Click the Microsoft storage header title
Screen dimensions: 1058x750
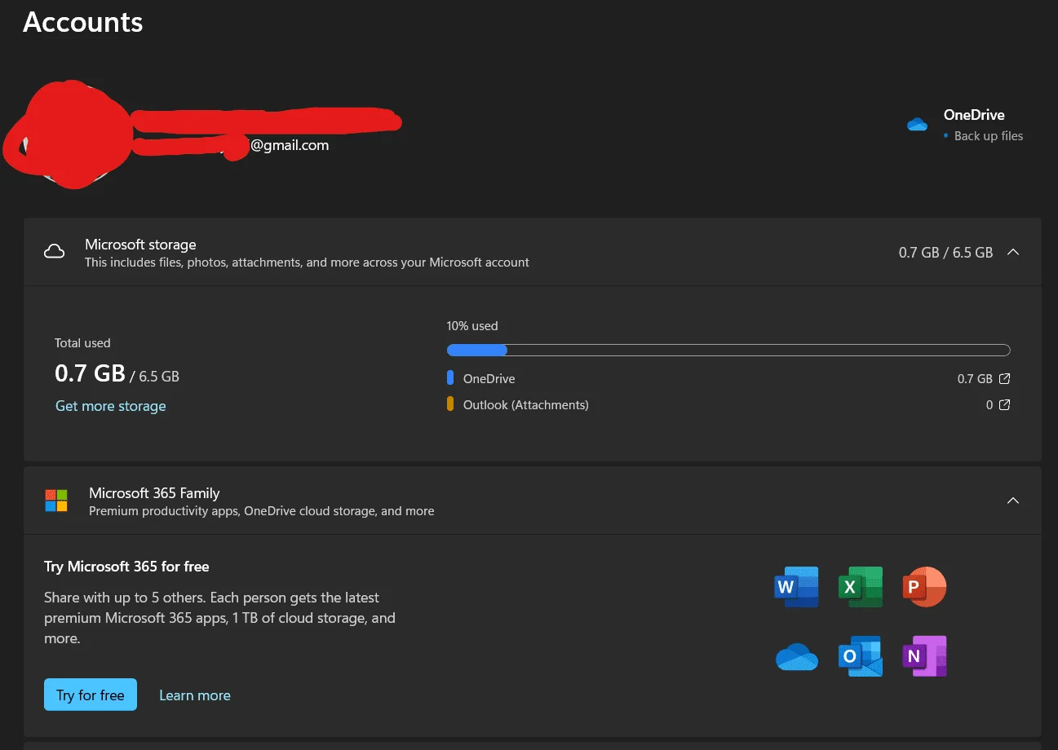tap(140, 245)
